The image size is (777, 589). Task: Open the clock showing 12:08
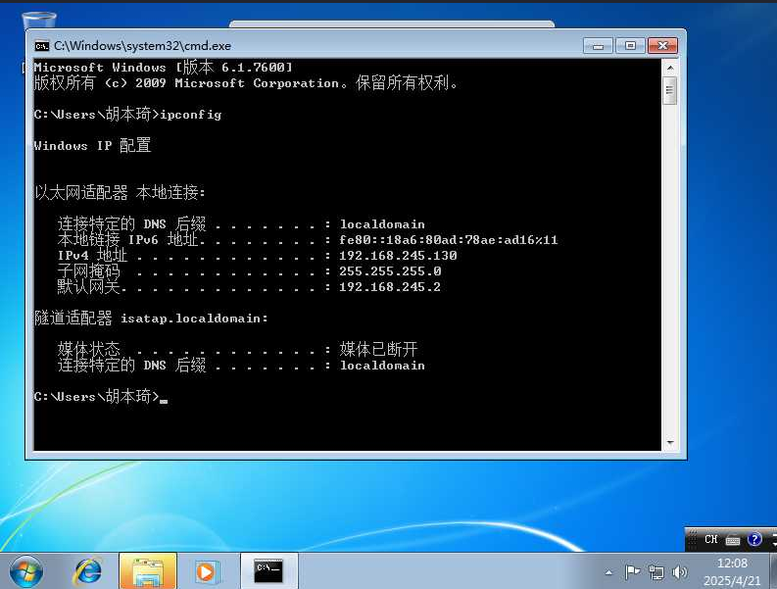[732, 564]
